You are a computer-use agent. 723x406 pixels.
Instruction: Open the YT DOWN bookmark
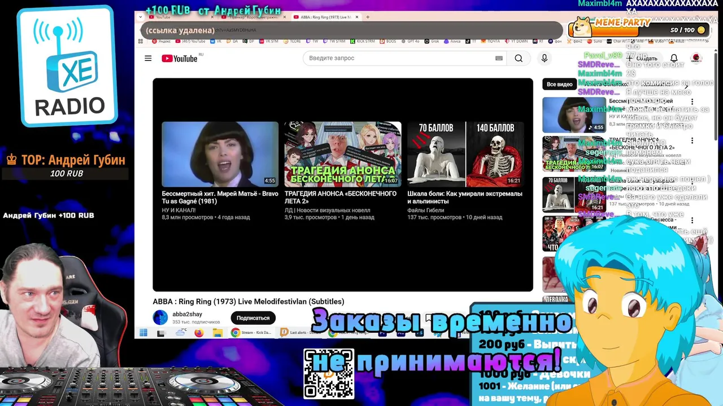click(x=516, y=41)
